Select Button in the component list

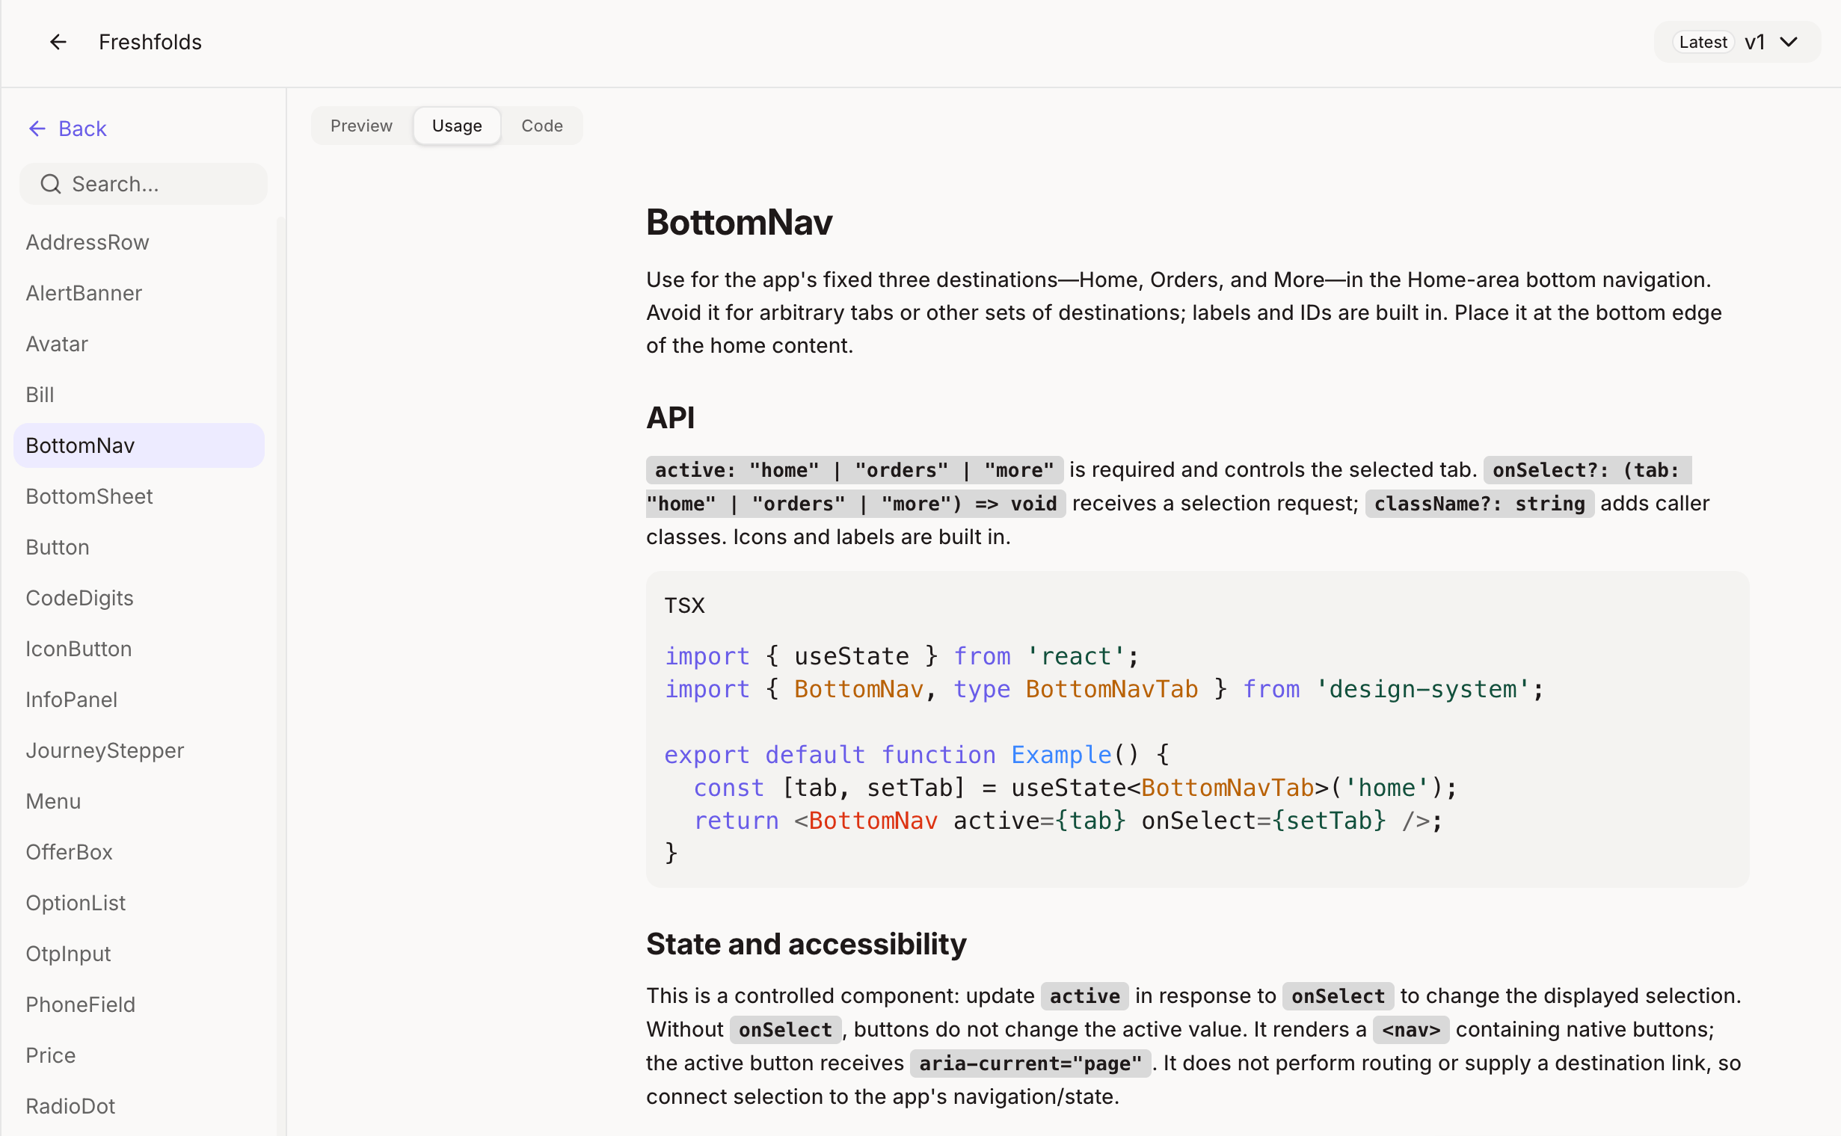pyautogui.click(x=139, y=547)
